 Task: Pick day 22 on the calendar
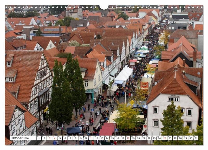click(x=149, y=138)
